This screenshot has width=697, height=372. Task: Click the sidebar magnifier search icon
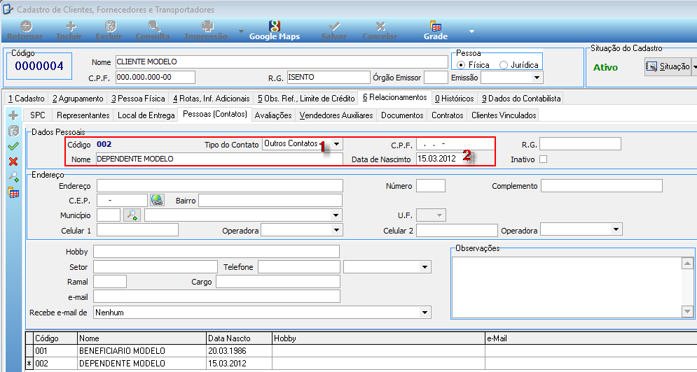14,177
